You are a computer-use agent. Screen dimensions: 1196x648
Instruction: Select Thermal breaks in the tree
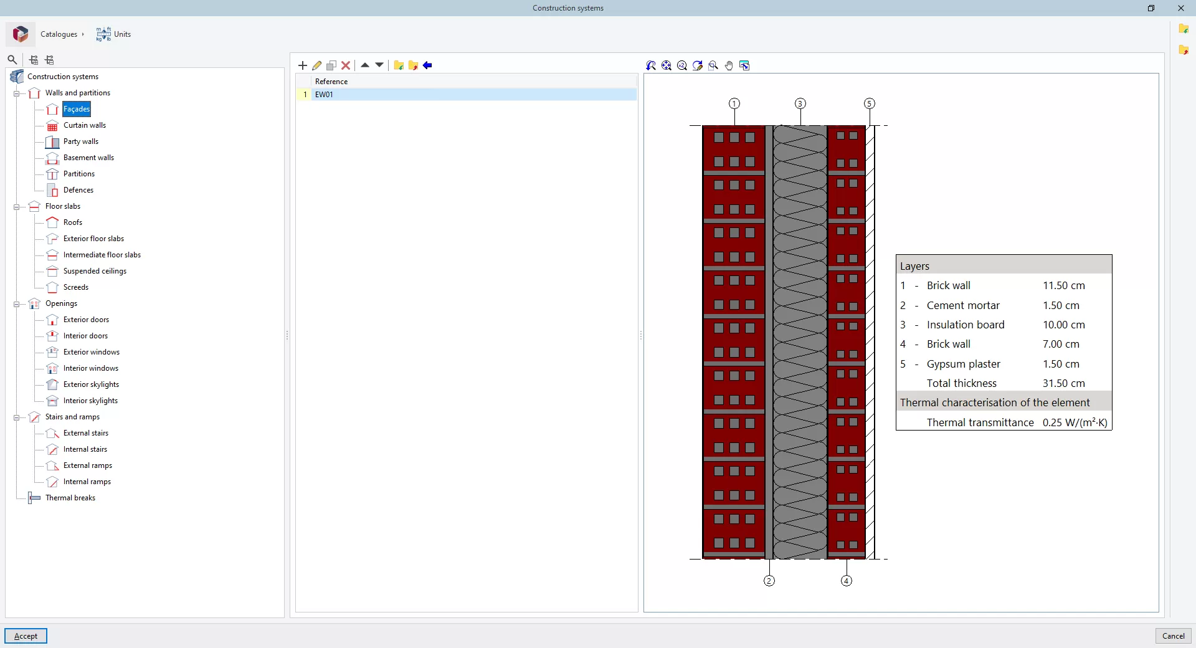(70, 498)
